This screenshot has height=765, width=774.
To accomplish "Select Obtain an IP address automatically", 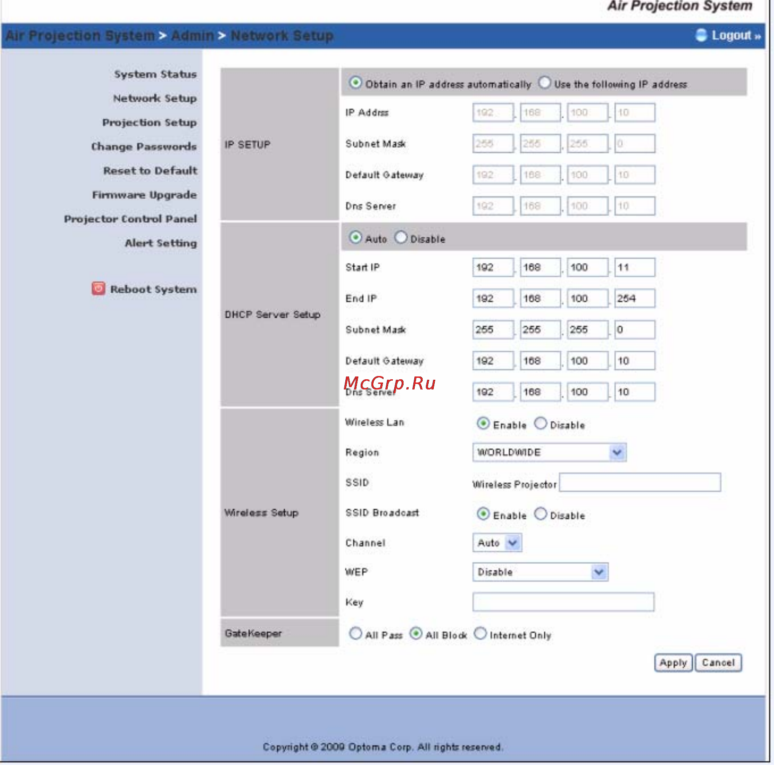I will coord(356,83).
